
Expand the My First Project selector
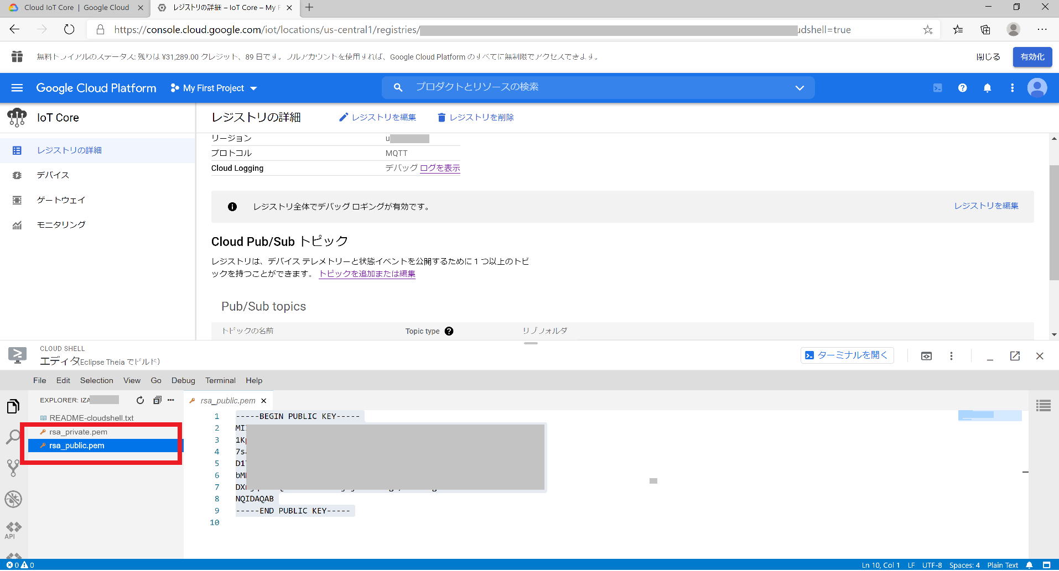click(214, 88)
